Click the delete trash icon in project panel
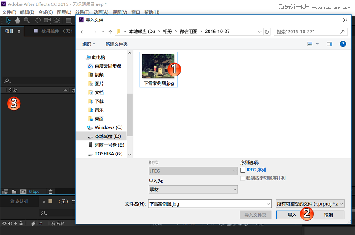 (x=51, y=191)
